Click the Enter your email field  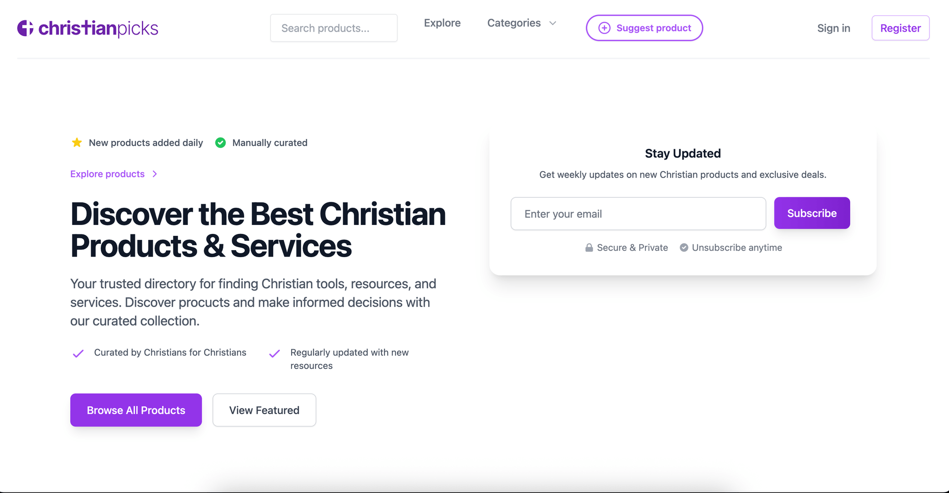pos(638,214)
